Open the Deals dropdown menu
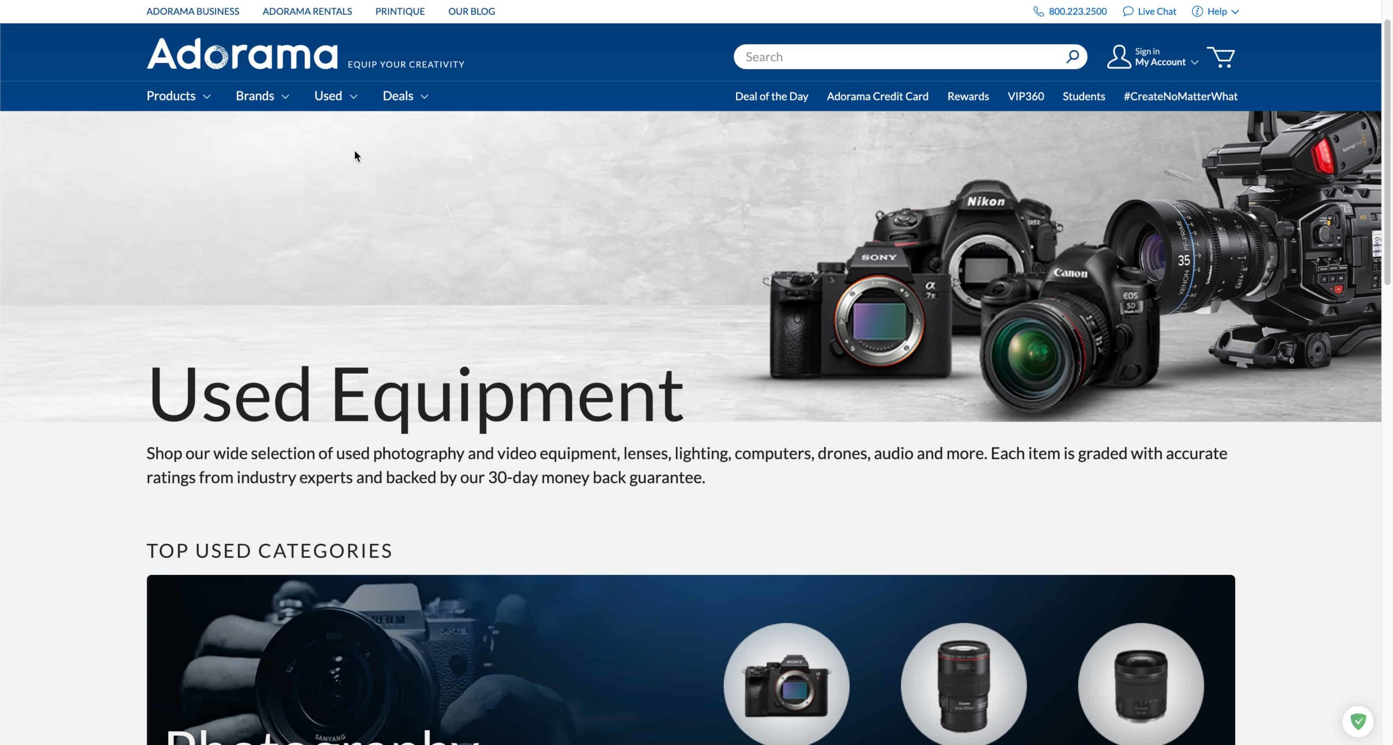Screen dimensions: 1393x745 [405, 96]
